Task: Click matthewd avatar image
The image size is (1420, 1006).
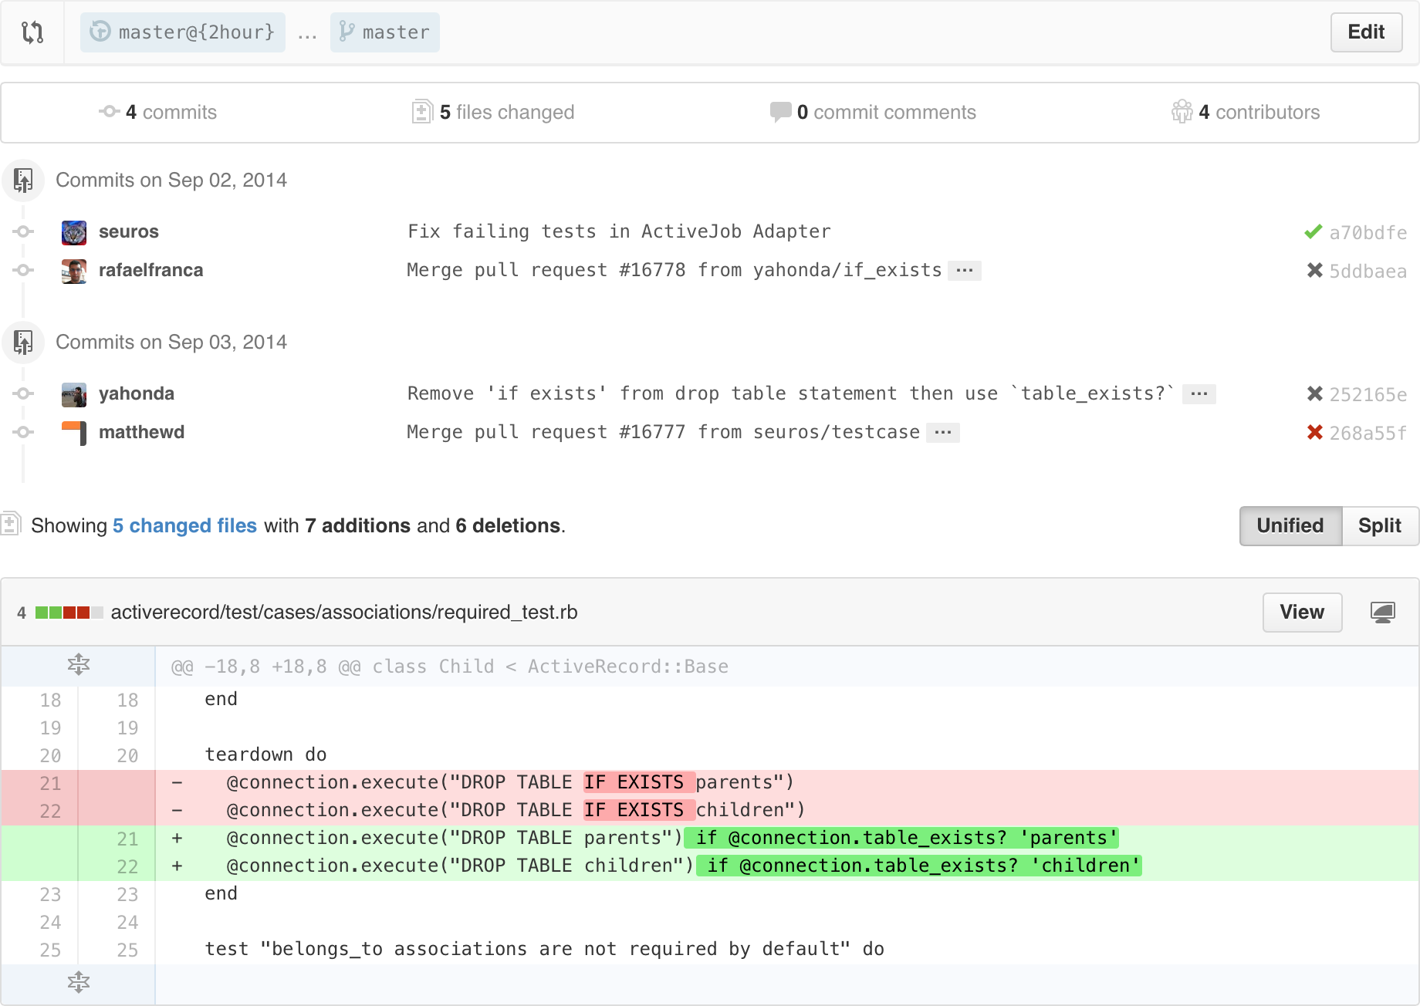Action: 74,433
